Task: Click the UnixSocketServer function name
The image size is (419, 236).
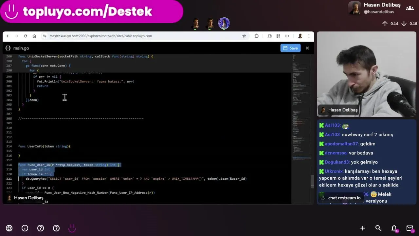Action: pos(43,56)
